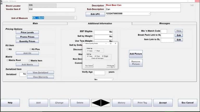
Task: Select Order by Pack radio button
Action: 96,51
